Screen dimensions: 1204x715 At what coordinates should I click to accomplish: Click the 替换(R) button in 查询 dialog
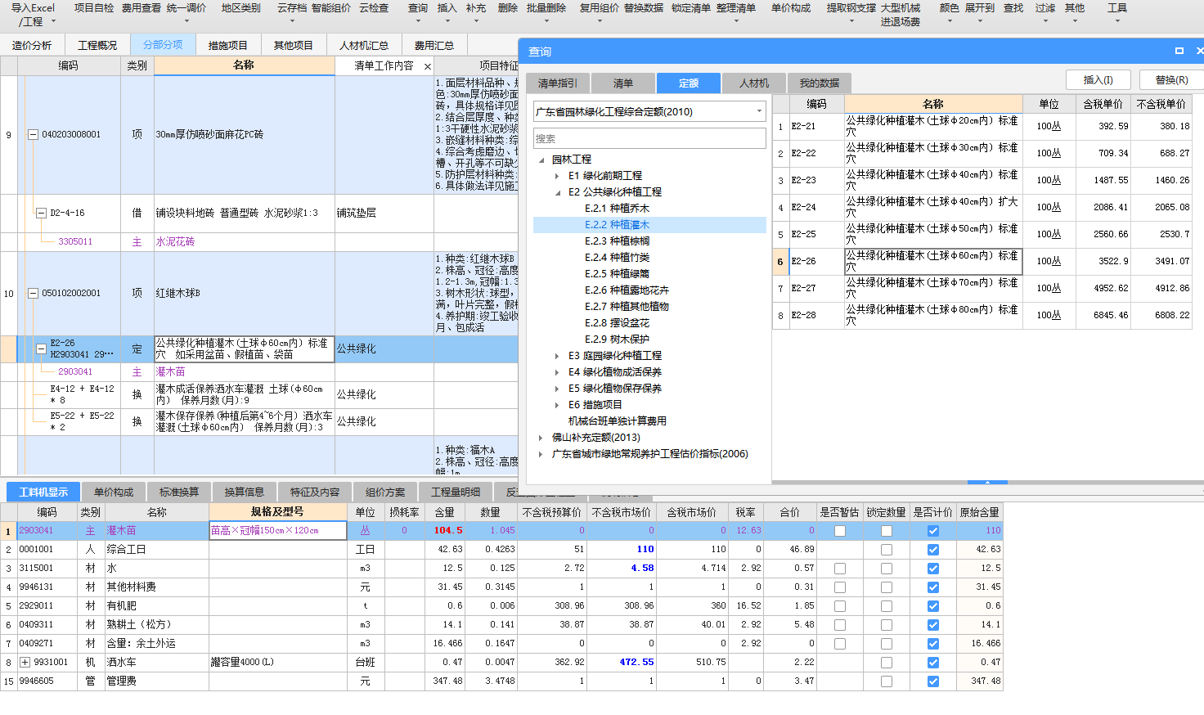click(x=1171, y=79)
